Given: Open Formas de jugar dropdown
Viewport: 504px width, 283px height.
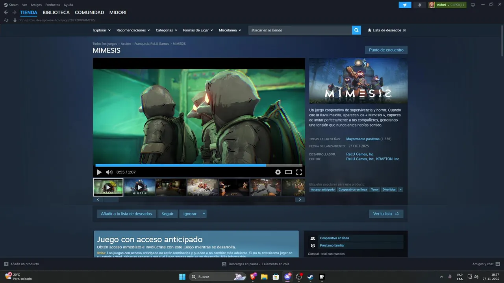Looking at the screenshot, I should click(x=198, y=30).
